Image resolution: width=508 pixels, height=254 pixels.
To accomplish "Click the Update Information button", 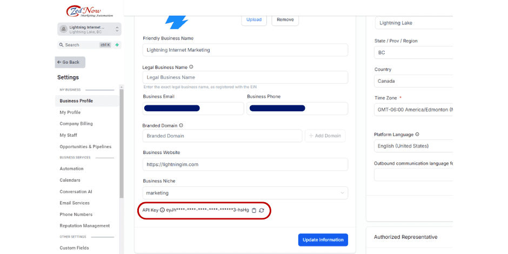I will point(323,240).
